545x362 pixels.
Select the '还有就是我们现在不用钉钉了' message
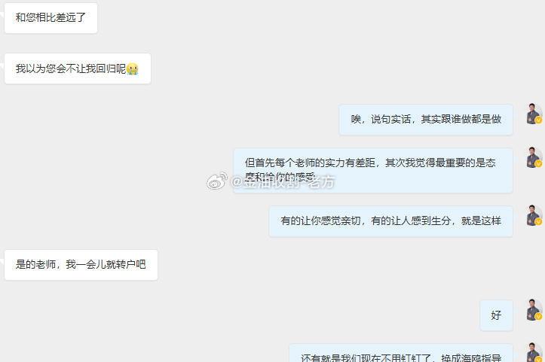point(401,353)
